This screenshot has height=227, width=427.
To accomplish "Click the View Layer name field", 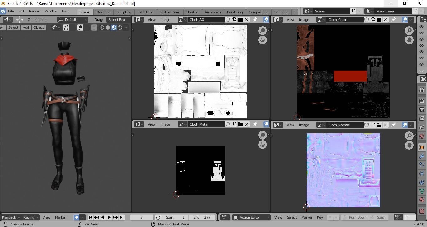I will click(393, 11).
